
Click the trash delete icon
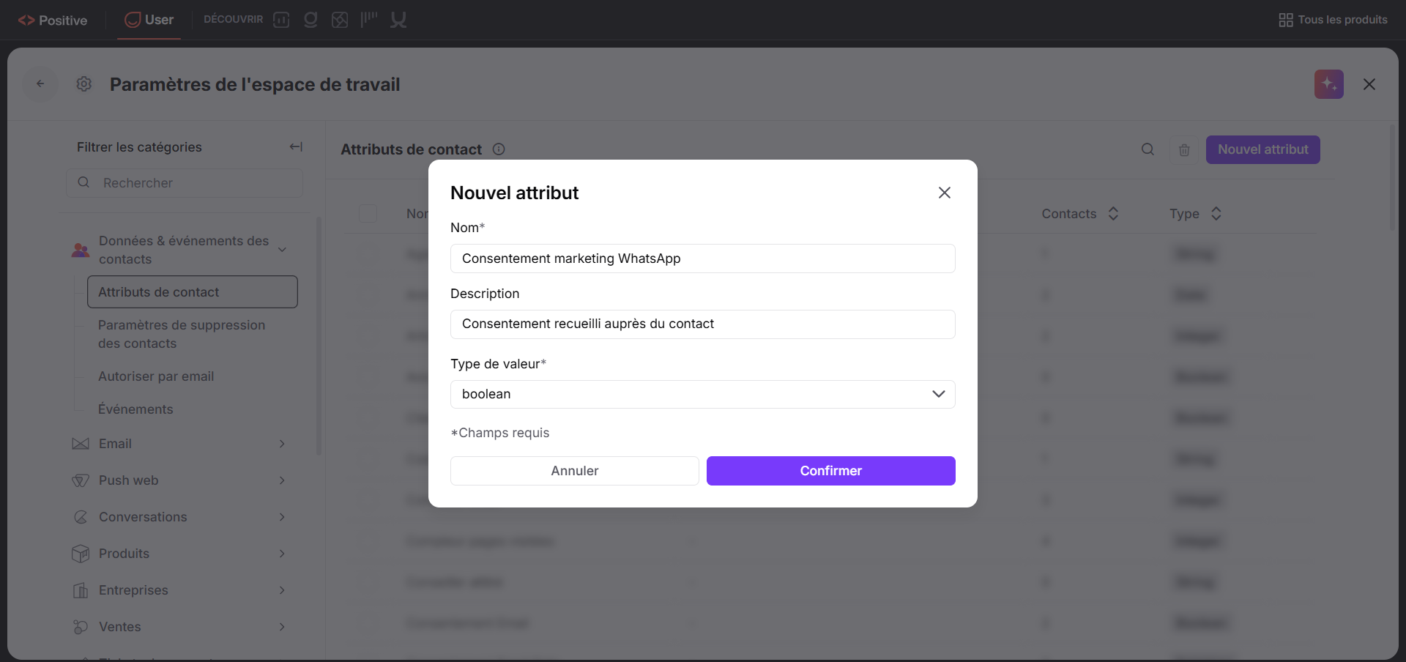coord(1184,150)
